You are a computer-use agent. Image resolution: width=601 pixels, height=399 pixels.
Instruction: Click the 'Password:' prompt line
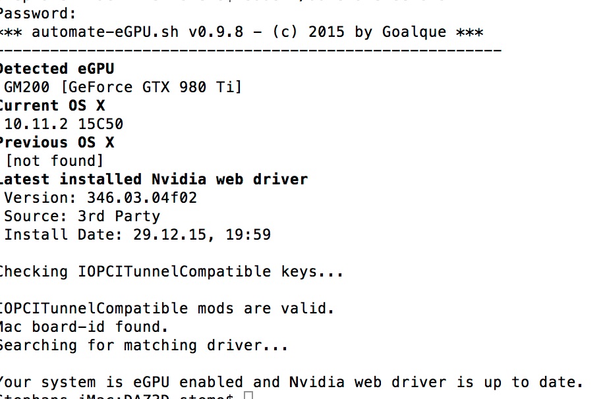click(x=38, y=14)
